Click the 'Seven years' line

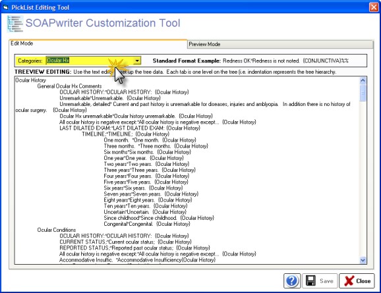151,194
